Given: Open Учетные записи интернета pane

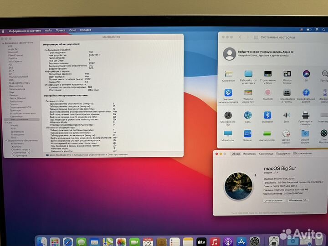Looking at the screenshot, I should [x=228, y=96].
